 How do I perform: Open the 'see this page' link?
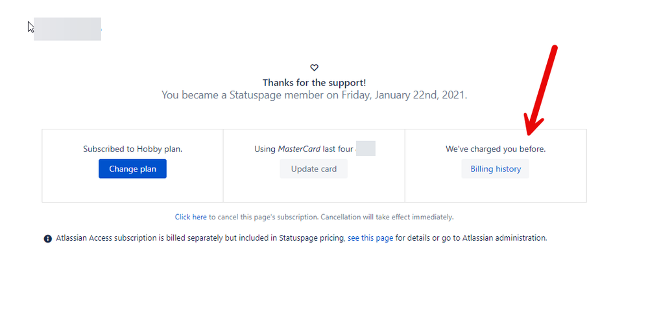point(370,238)
